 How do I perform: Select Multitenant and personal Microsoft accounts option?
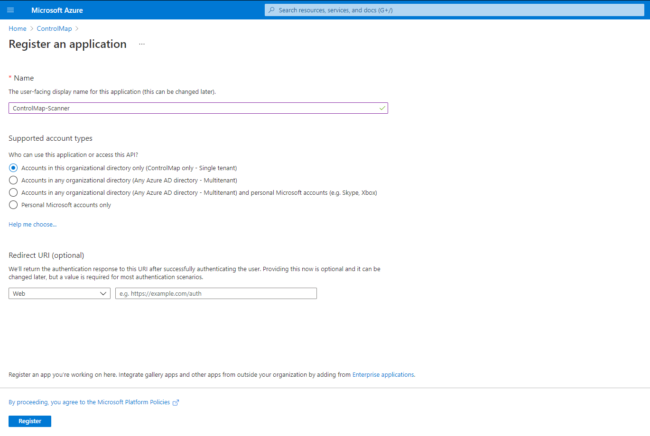tap(13, 192)
